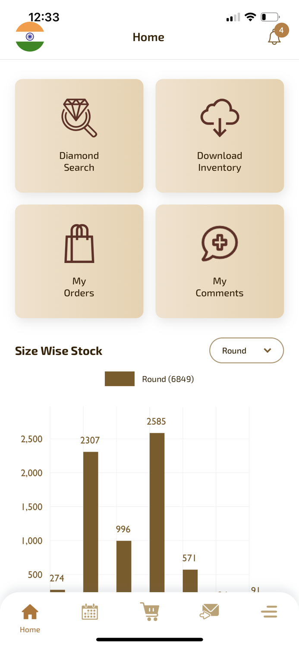Open the hamburger menu at bottom right
Image resolution: width=299 pixels, height=647 pixels.
click(x=269, y=612)
